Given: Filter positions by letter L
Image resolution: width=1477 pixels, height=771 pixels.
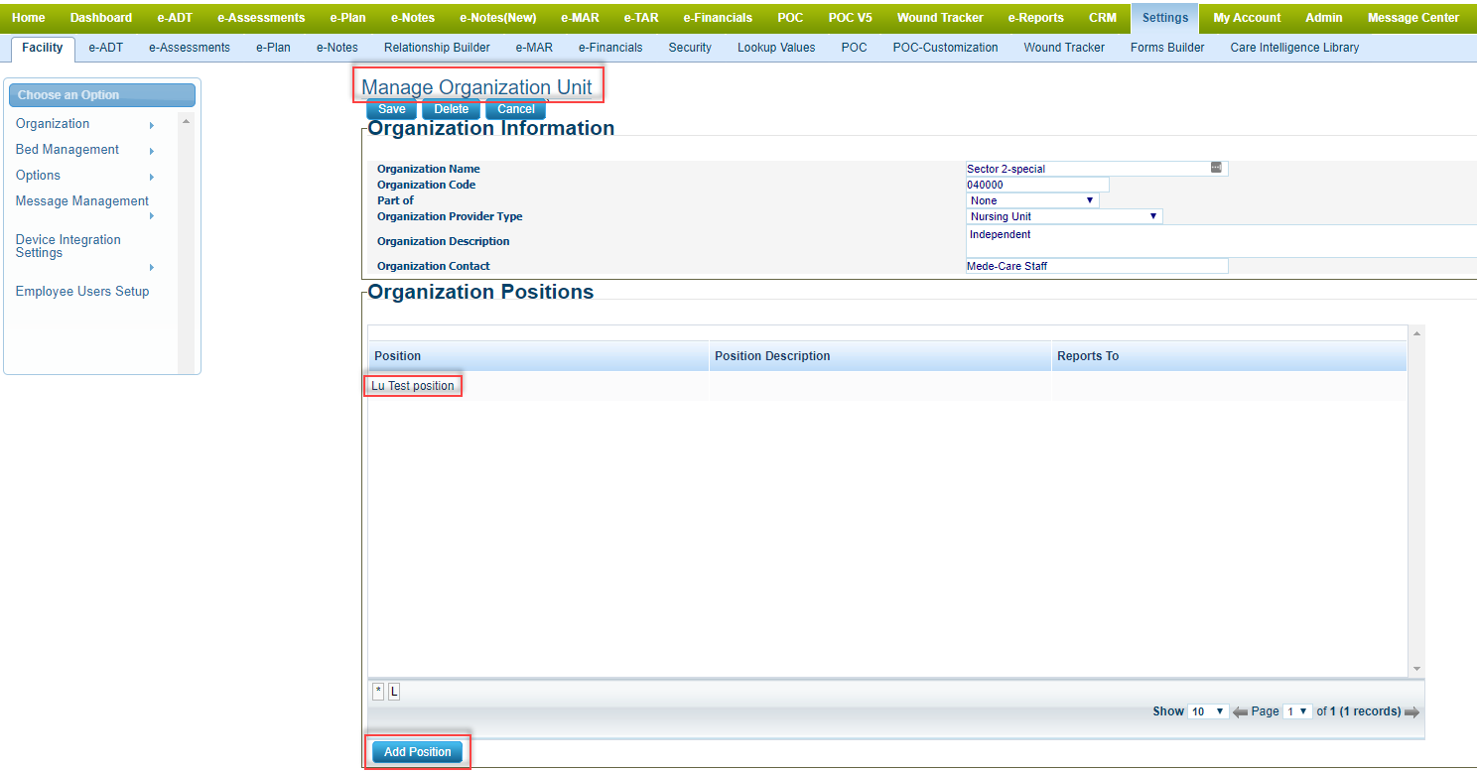Looking at the screenshot, I should click(394, 692).
